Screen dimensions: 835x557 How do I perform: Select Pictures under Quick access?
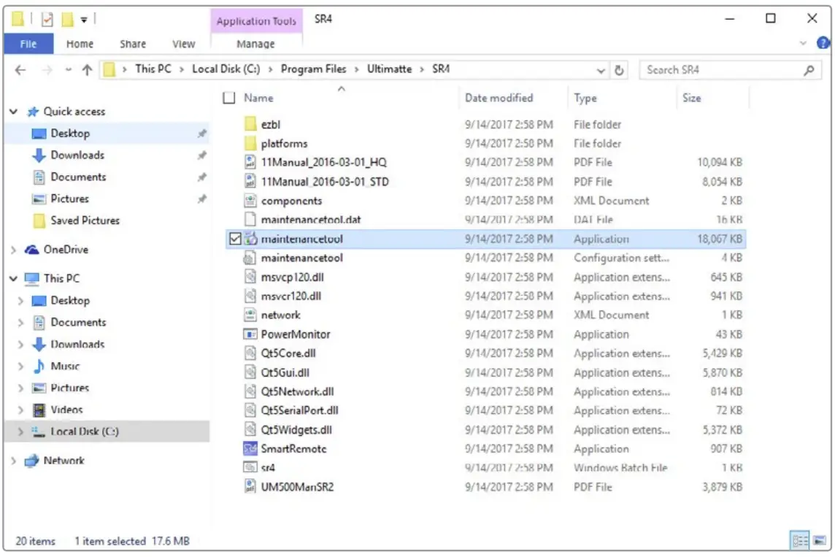(70, 199)
